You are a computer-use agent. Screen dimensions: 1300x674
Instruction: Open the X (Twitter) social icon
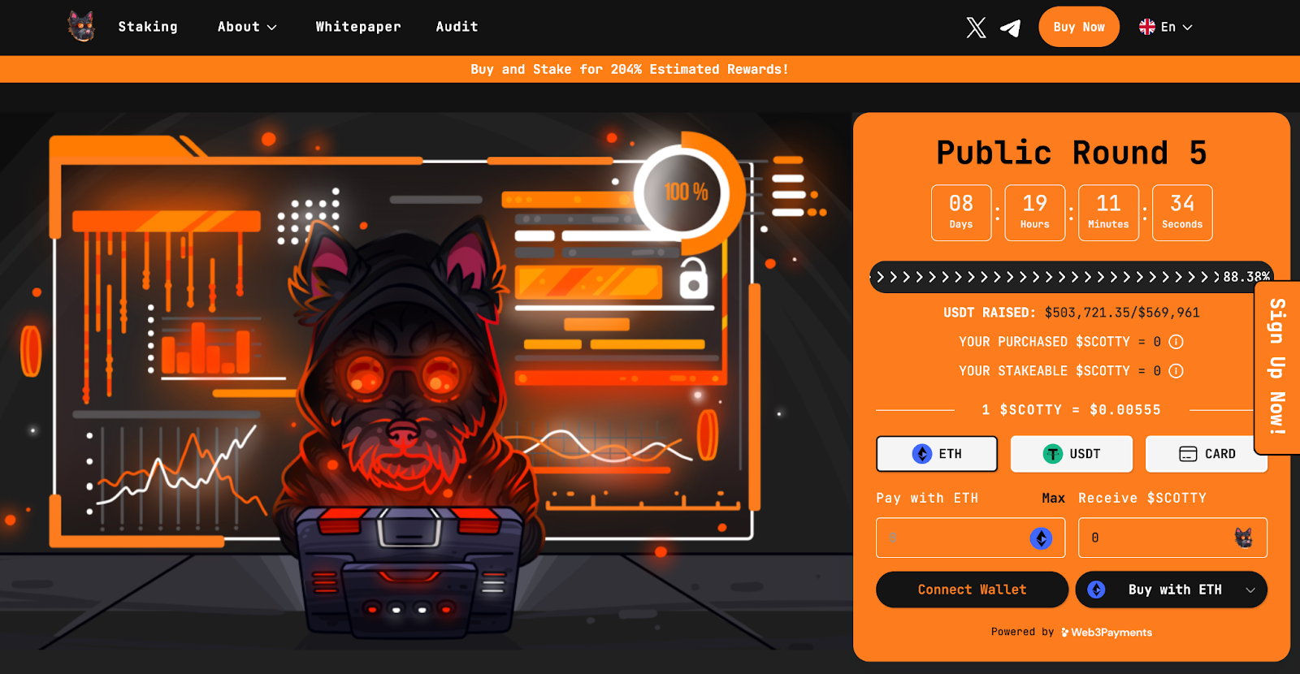click(x=976, y=28)
